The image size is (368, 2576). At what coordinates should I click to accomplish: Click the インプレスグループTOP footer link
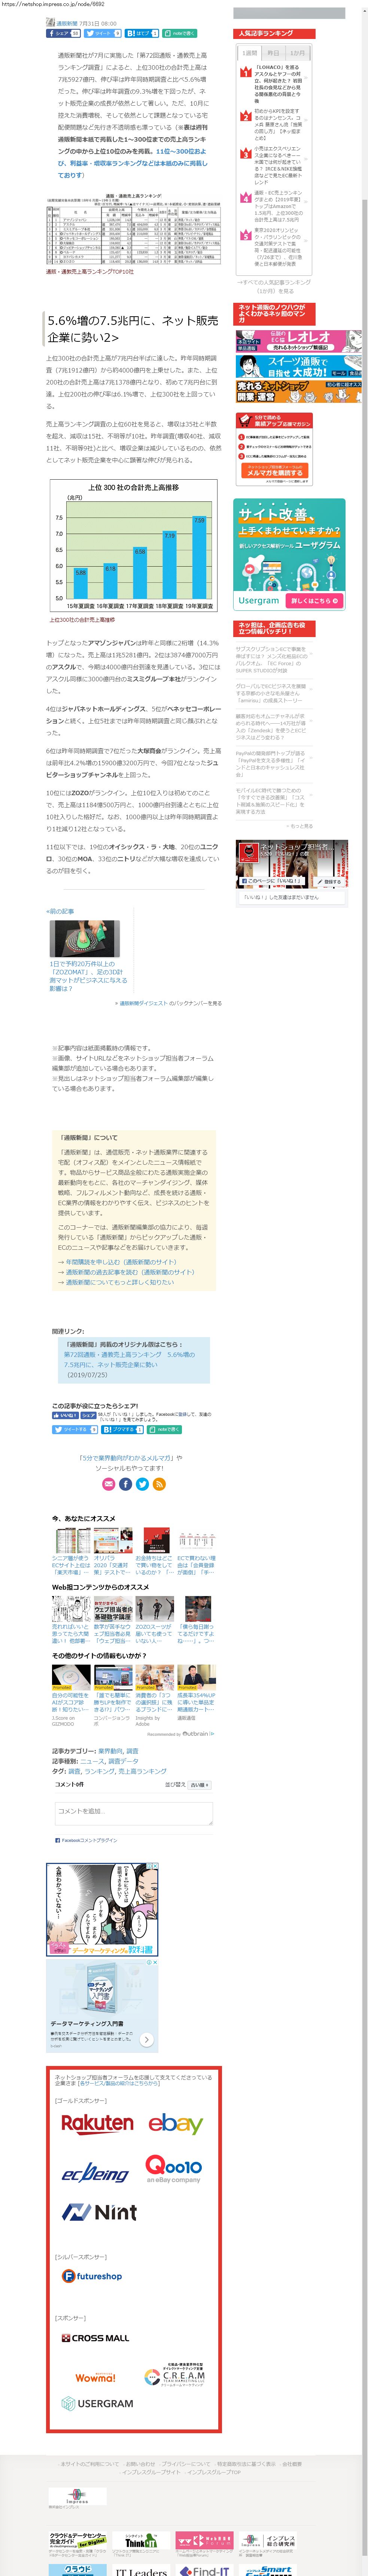[x=214, y=2472]
